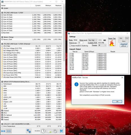Viewport: 131px width, 135px height.
Task: Click the Stress Level label
Action: pos(83,40)
